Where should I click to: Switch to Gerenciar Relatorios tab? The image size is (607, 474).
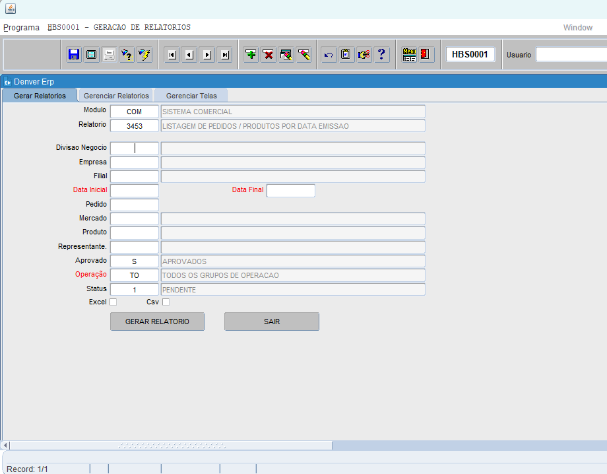pos(116,96)
